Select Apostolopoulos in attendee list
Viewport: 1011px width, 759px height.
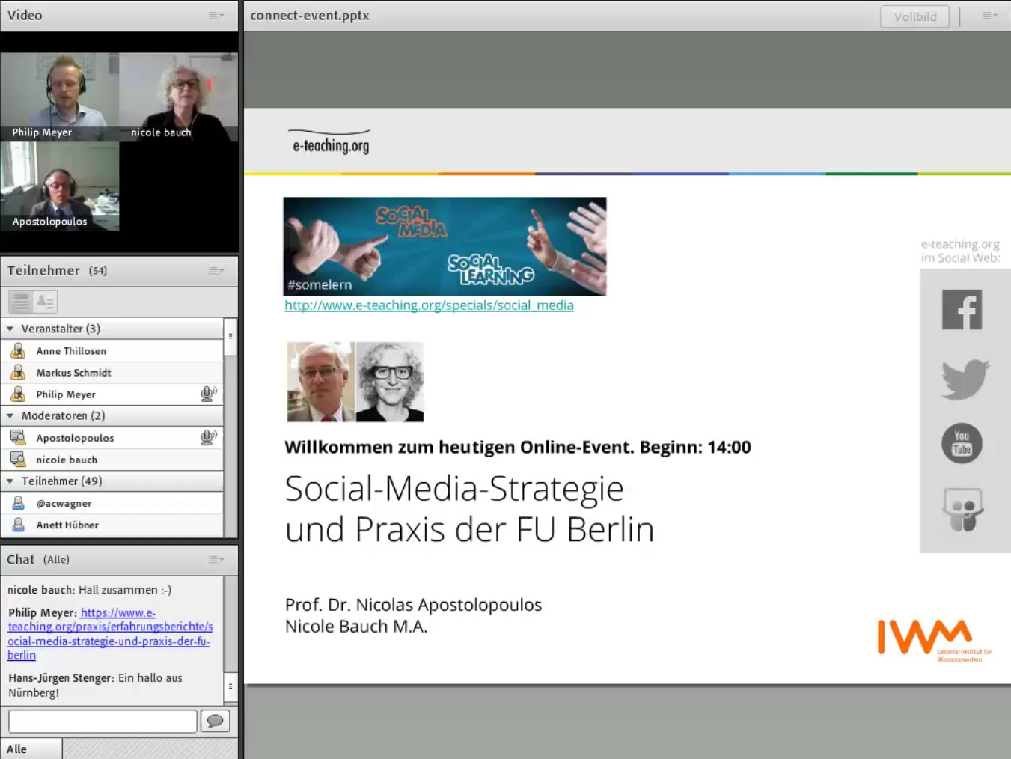click(112, 437)
